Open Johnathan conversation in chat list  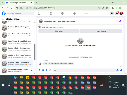click(17, 35)
